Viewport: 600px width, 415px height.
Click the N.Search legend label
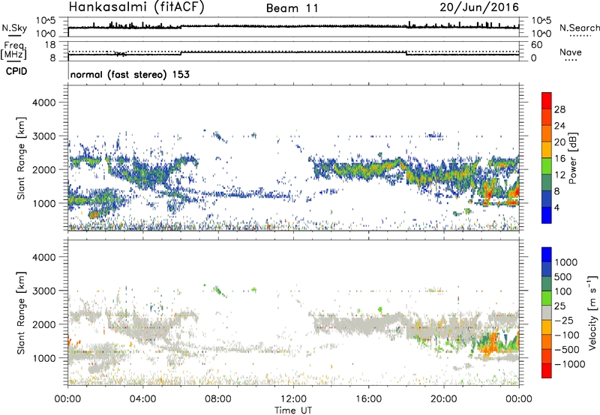(579, 28)
